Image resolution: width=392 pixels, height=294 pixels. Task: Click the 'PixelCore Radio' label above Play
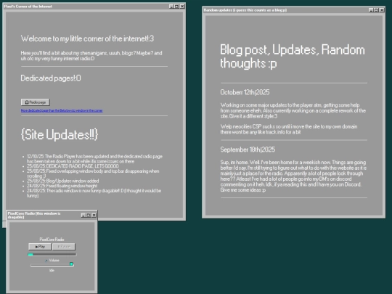pyautogui.click(x=52, y=240)
